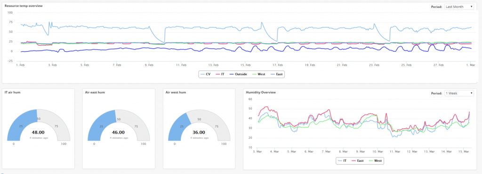Select the 46.00 humidity value
482x174 pixels.
click(119, 133)
